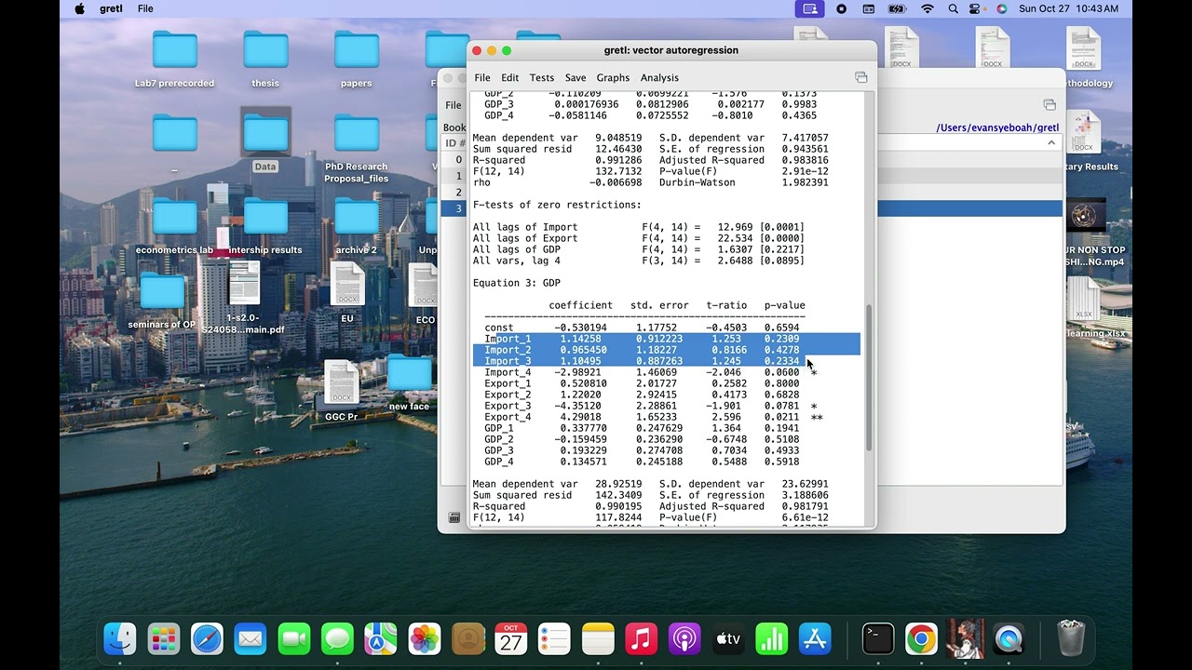Open Maps from the dock
The width and height of the screenshot is (1192, 670).
click(x=381, y=639)
